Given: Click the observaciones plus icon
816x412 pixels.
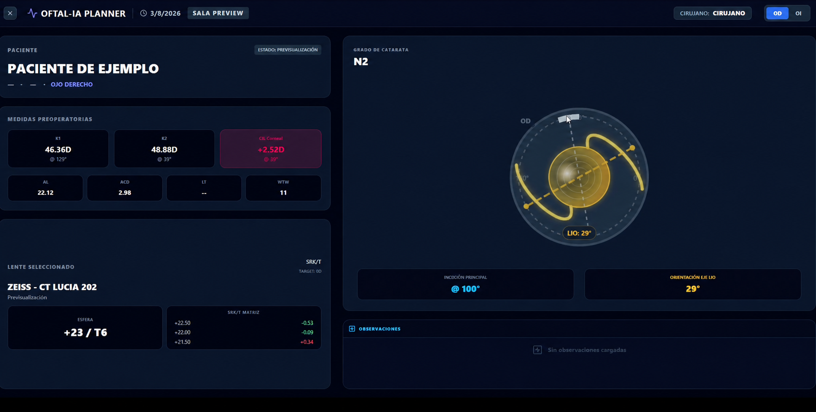Looking at the screenshot, I should tap(352, 329).
